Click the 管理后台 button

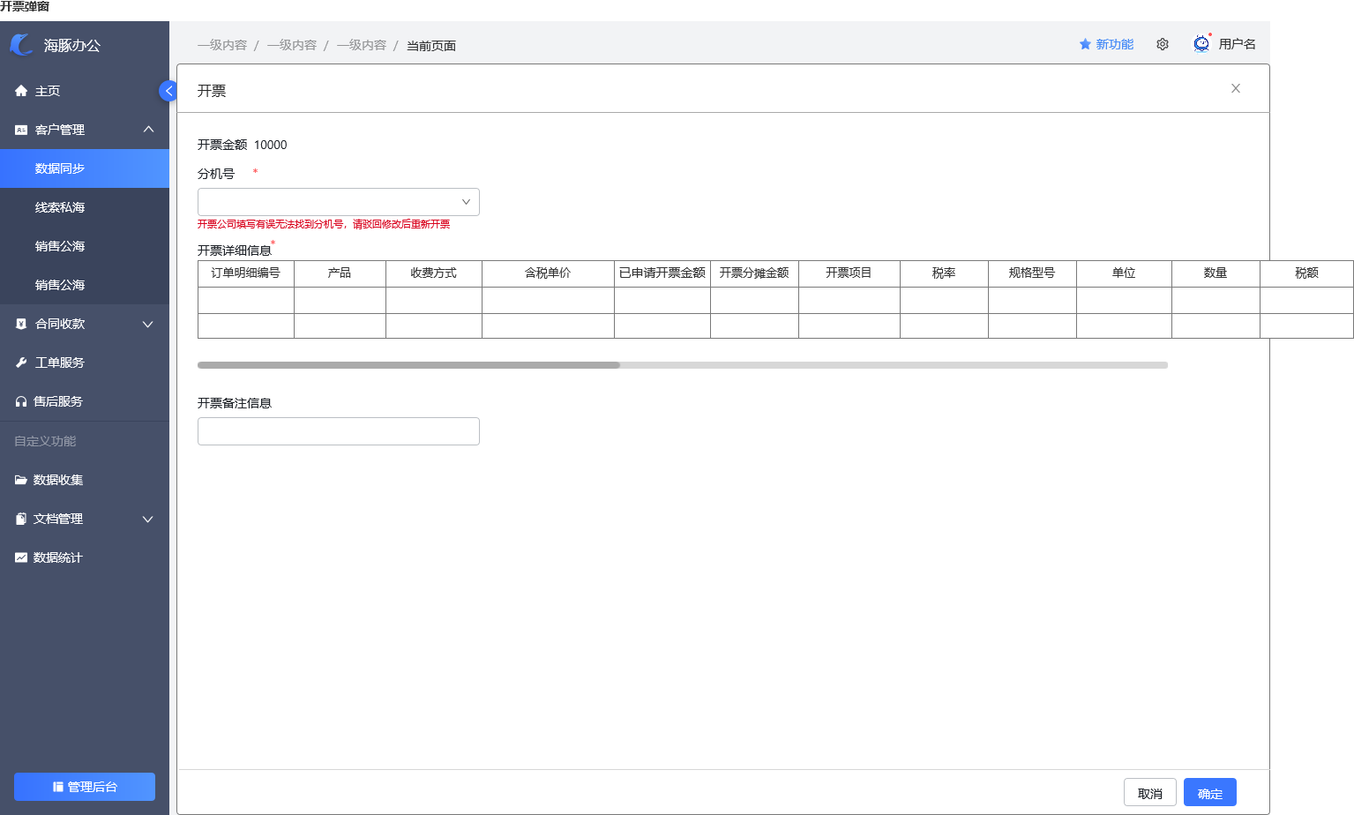(x=85, y=787)
